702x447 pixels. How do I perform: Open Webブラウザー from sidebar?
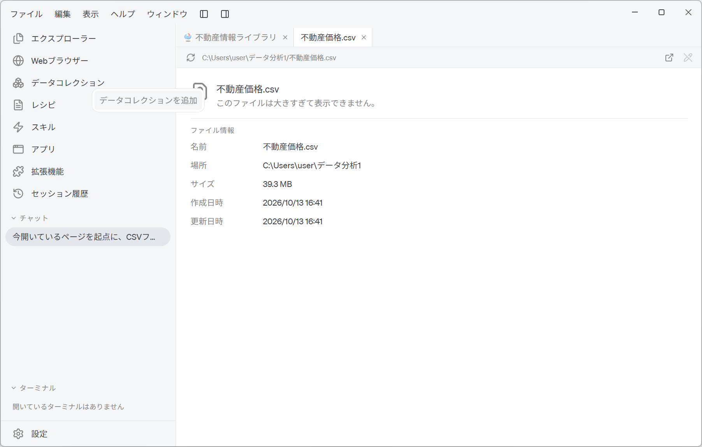coord(88,61)
